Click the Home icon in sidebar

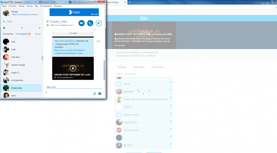pos(4,28)
